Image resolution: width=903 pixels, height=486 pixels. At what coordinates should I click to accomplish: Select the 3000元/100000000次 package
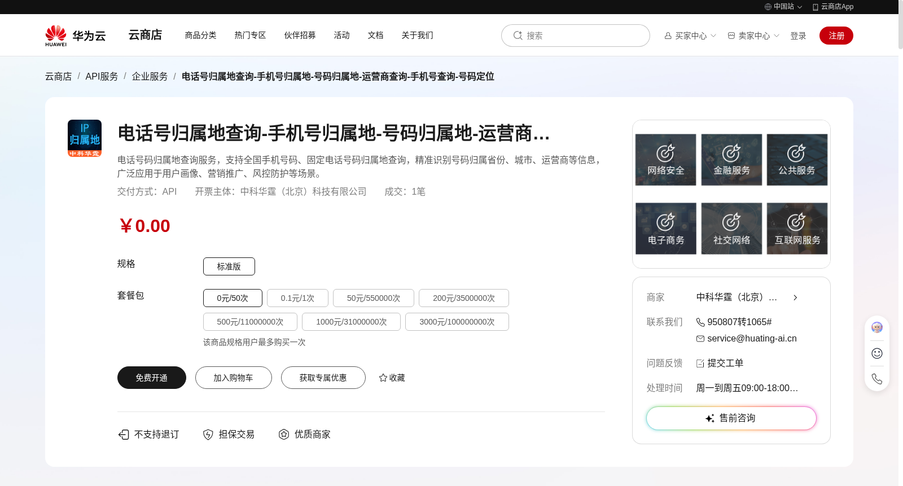point(457,322)
